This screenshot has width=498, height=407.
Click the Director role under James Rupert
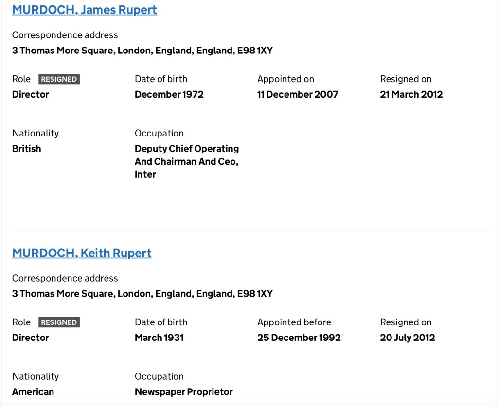[31, 94]
